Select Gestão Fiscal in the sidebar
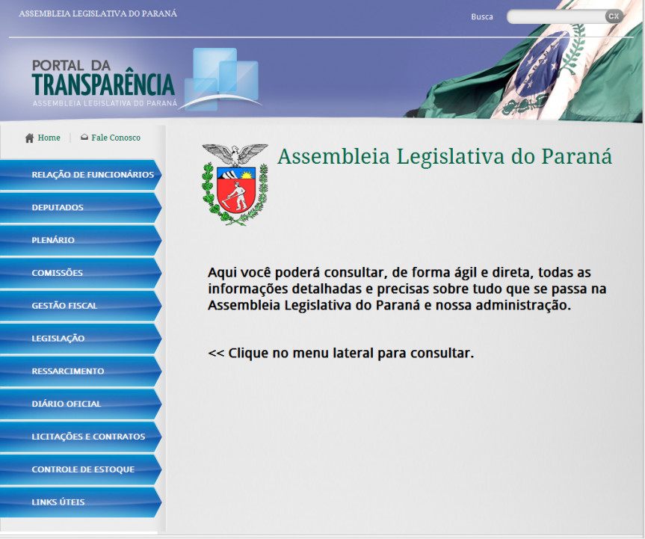The width and height of the screenshot is (645, 539). (x=64, y=306)
